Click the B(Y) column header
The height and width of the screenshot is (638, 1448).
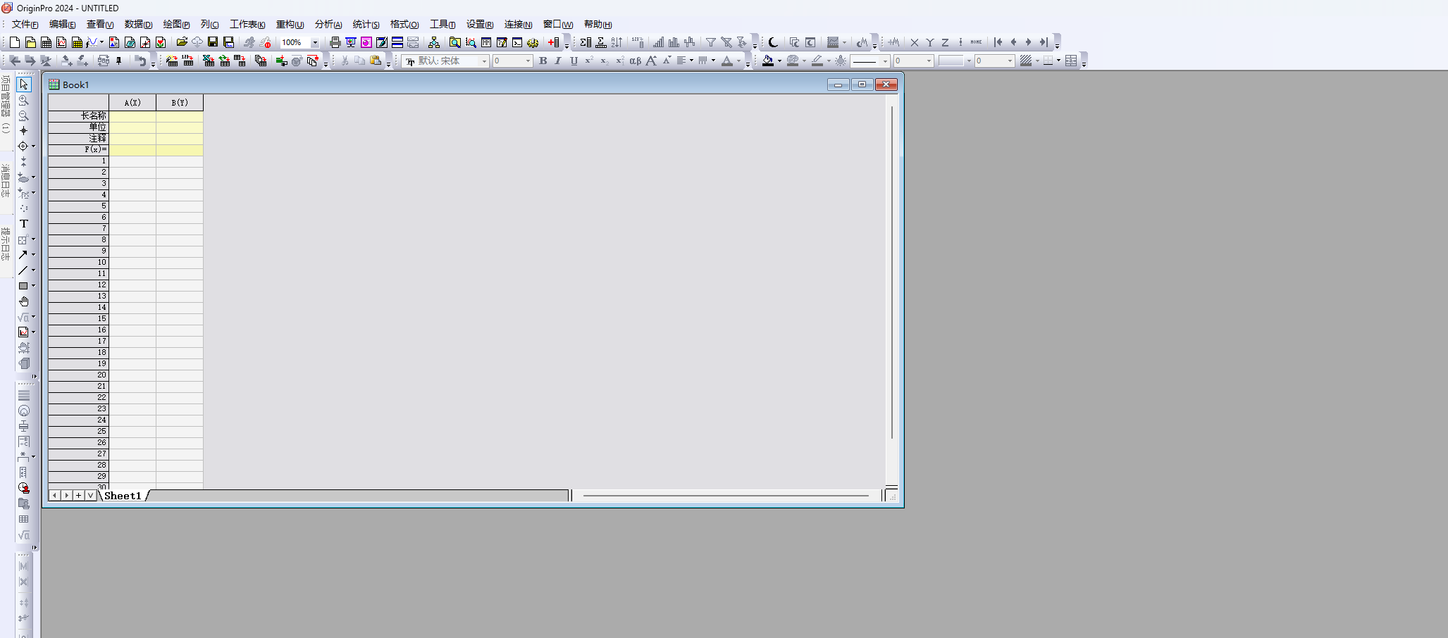pos(180,103)
